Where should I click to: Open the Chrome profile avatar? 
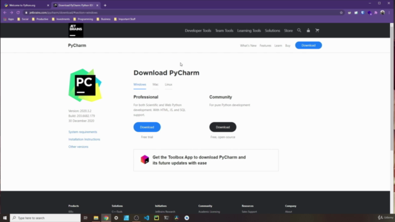coord(383,12)
